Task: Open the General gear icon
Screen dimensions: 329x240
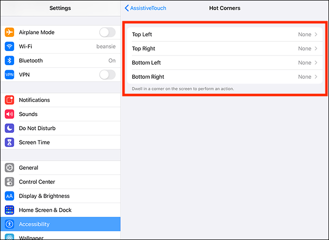Action: (x=10, y=168)
